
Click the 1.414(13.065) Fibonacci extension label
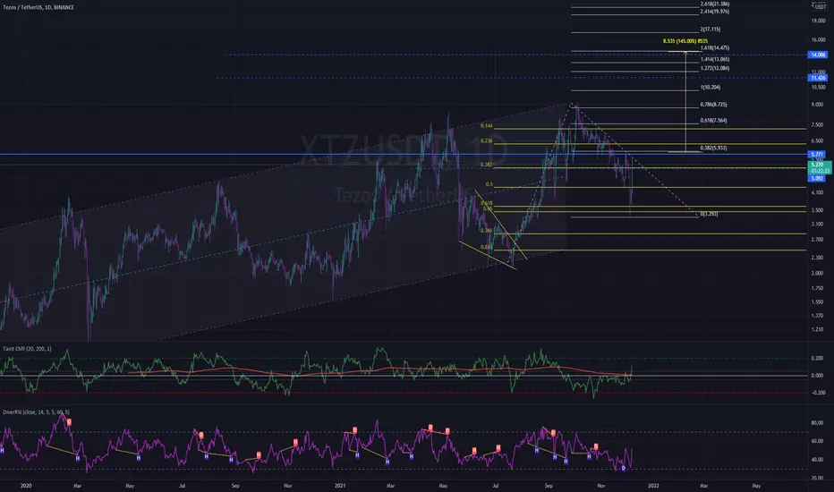715,60
